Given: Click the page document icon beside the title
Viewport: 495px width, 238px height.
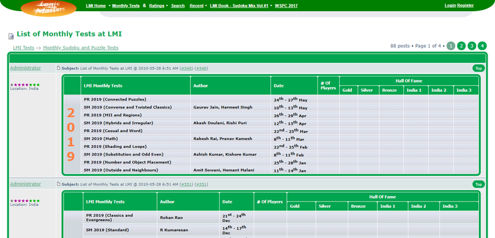Looking at the screenshot, I should [11, 36].
